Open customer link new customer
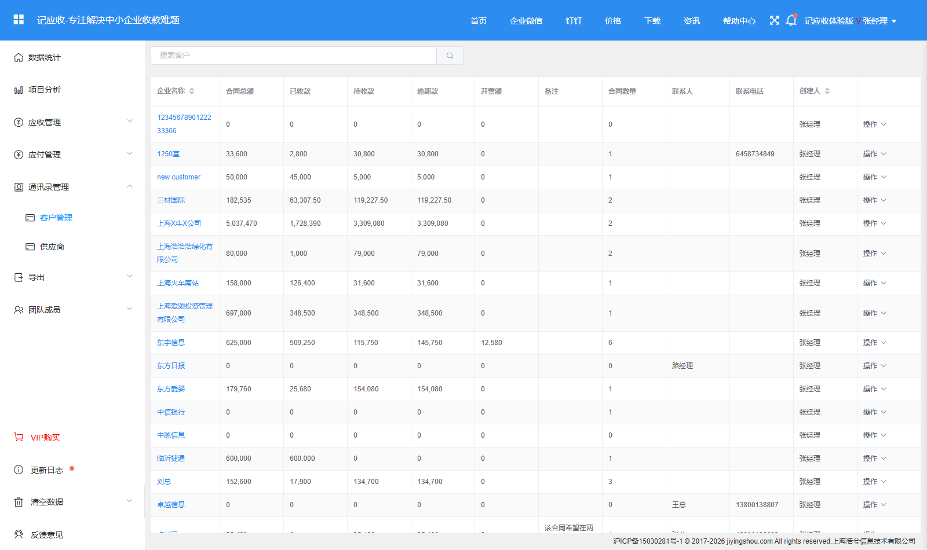927x550 pixels. [x=178, y=177]
